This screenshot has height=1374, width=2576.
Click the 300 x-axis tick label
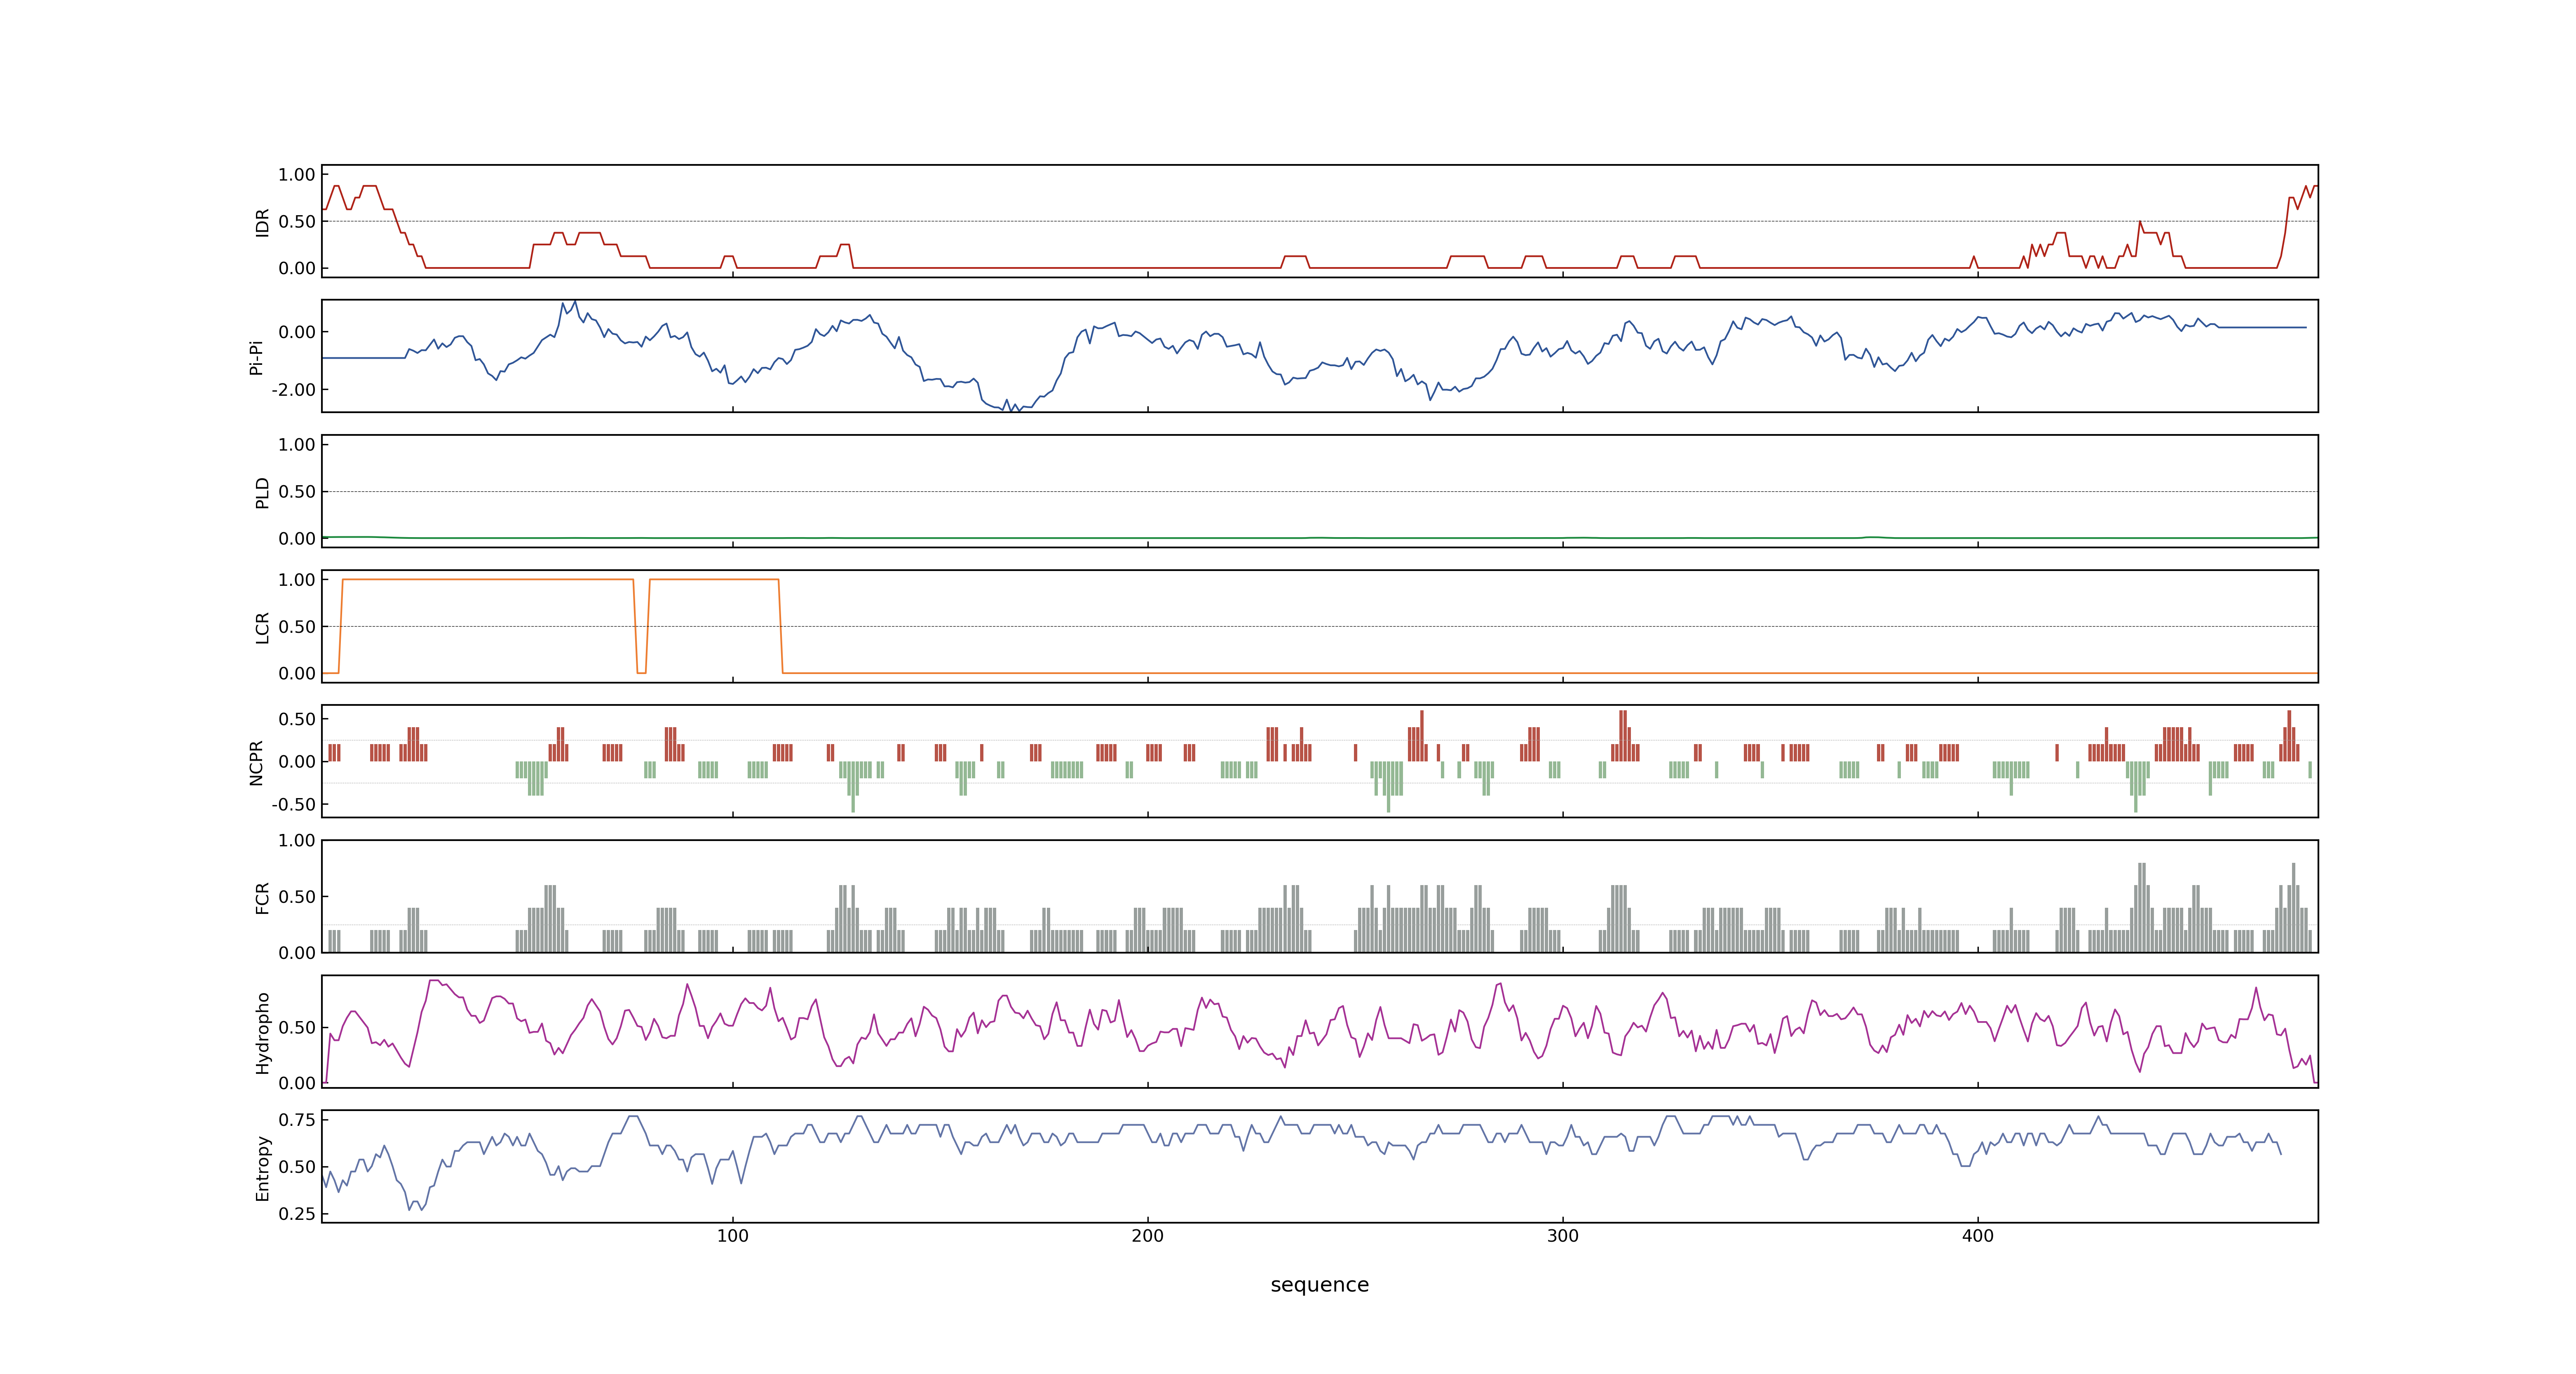tap(1562, 1236)
